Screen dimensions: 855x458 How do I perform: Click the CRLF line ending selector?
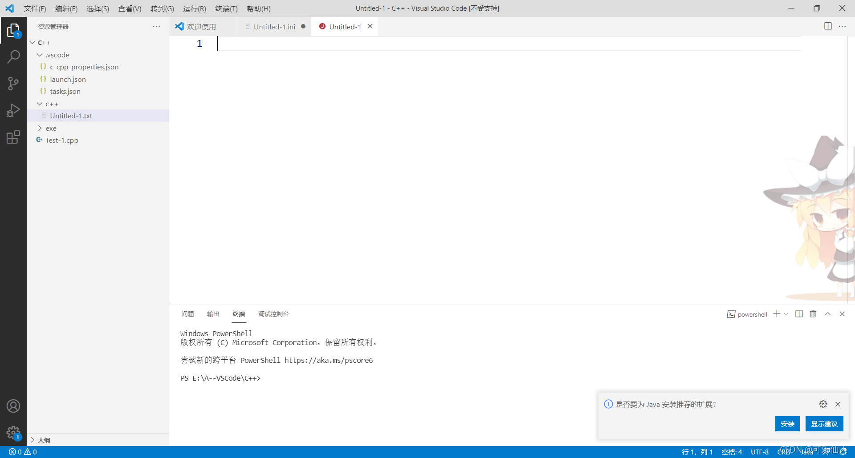785,452
